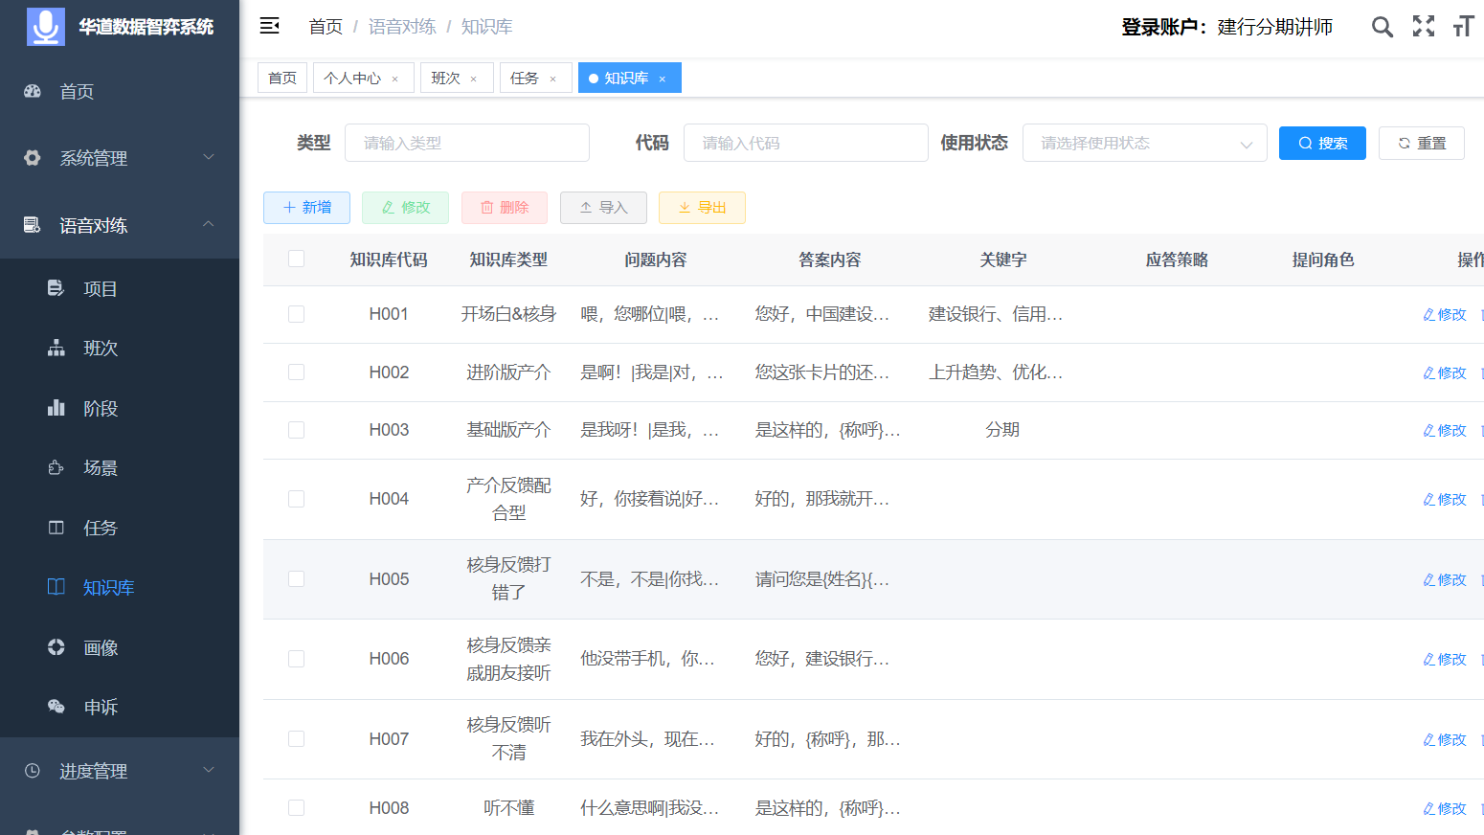Go to 首页 breadcrumb link
The height and width of the screenshot is (835, 1484).
pyautogui.click(x=326, y=27)
